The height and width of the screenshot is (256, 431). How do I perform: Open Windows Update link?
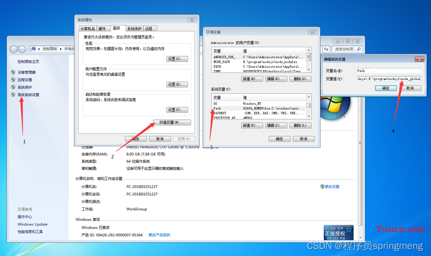32,224
